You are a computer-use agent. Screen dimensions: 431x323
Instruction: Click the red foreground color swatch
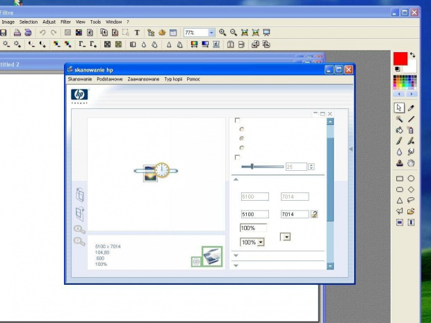[400, 58]
